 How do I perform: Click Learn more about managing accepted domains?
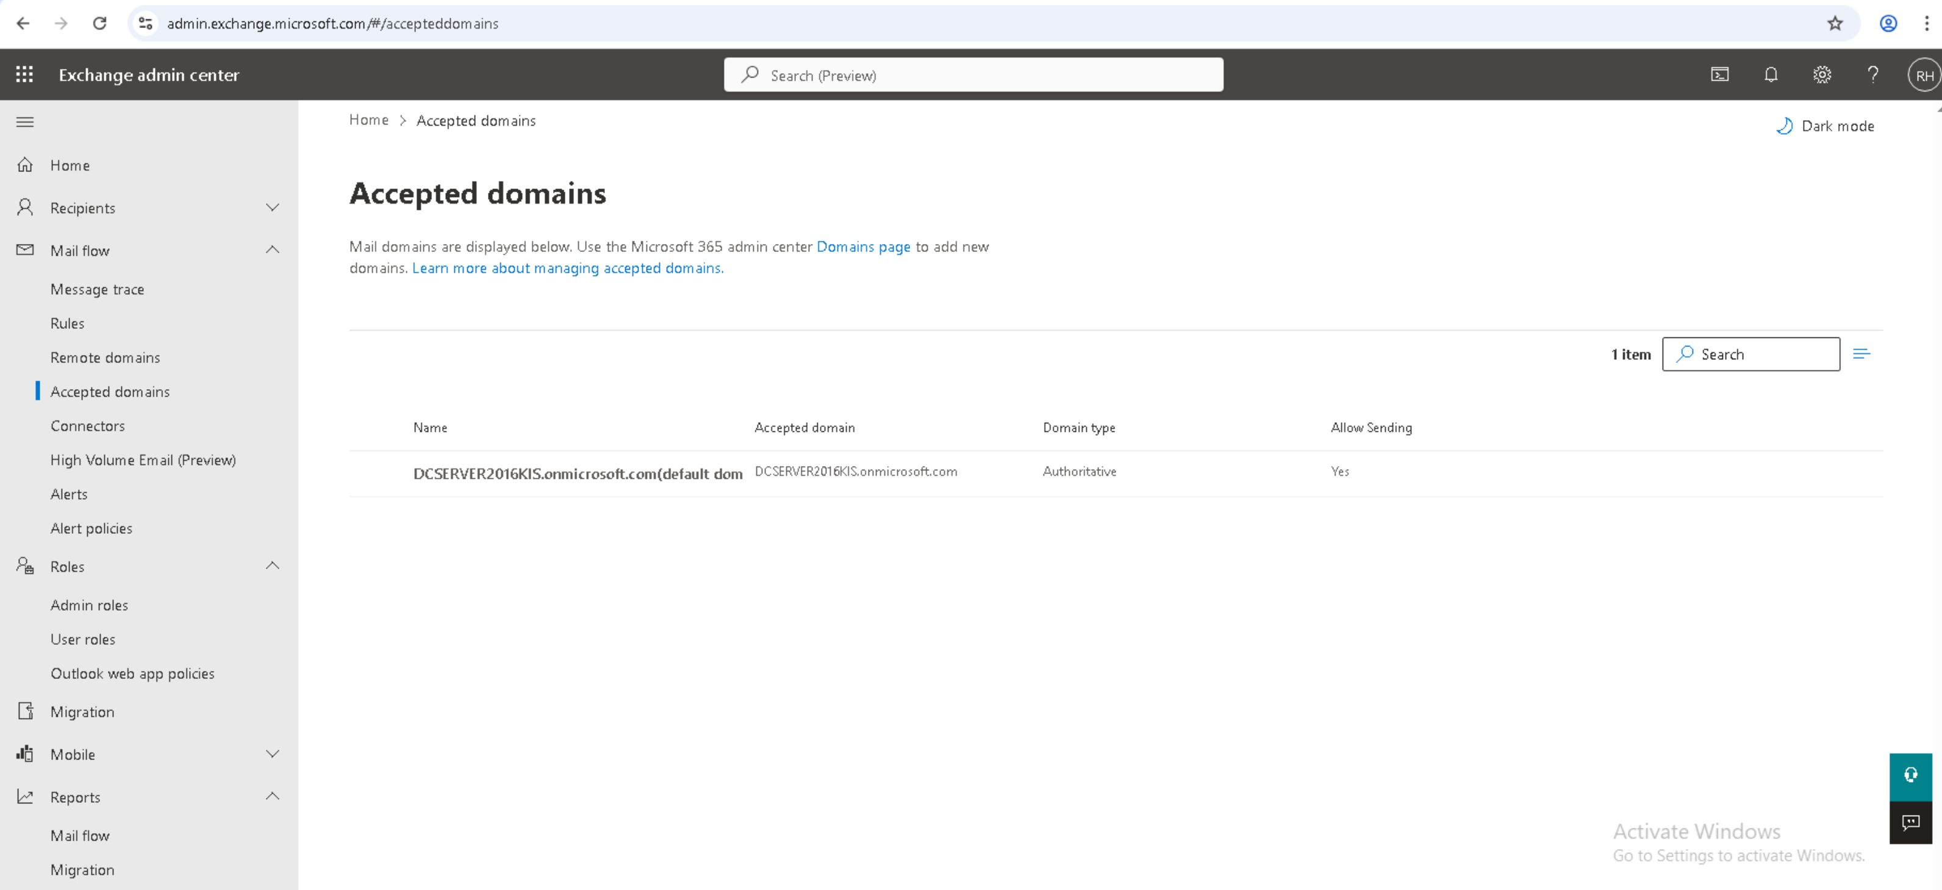pos(567,268)
